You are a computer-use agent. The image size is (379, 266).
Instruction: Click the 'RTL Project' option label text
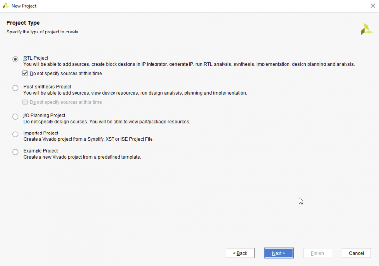pyautogui.click(x=36, y=58)
